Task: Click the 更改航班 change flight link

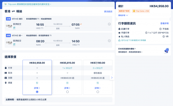Action: (x=108, y=12)
